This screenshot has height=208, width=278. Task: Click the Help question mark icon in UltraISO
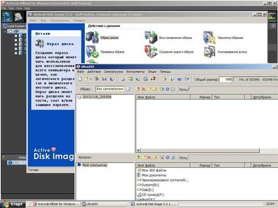(179, 79)
